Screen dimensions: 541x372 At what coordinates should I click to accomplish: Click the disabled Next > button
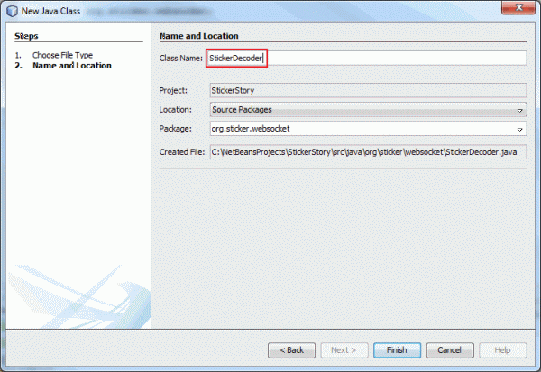pyautogui.click(x=344, y=350)
